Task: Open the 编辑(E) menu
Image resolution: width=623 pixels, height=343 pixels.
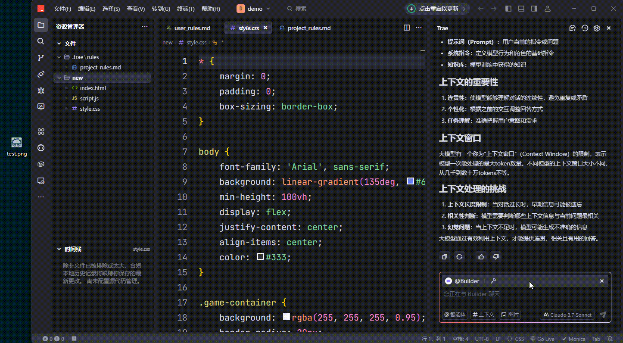Action: coord(87,9)
